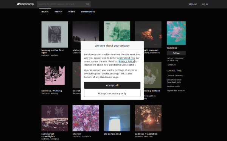
Task: Click the Contact Sadness link
Action: tap(174, 76)
